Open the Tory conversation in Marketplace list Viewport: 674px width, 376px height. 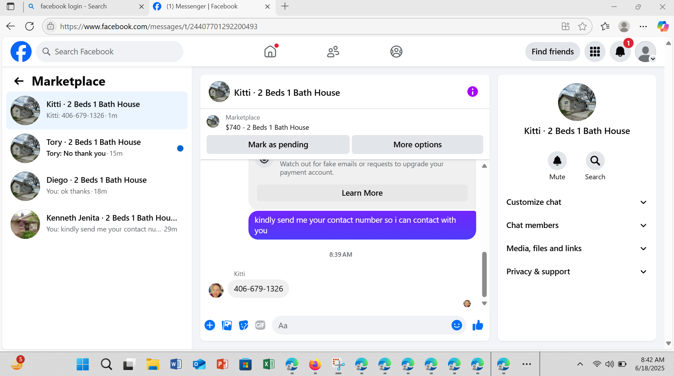pyautogui.click(x=97, y=148)
